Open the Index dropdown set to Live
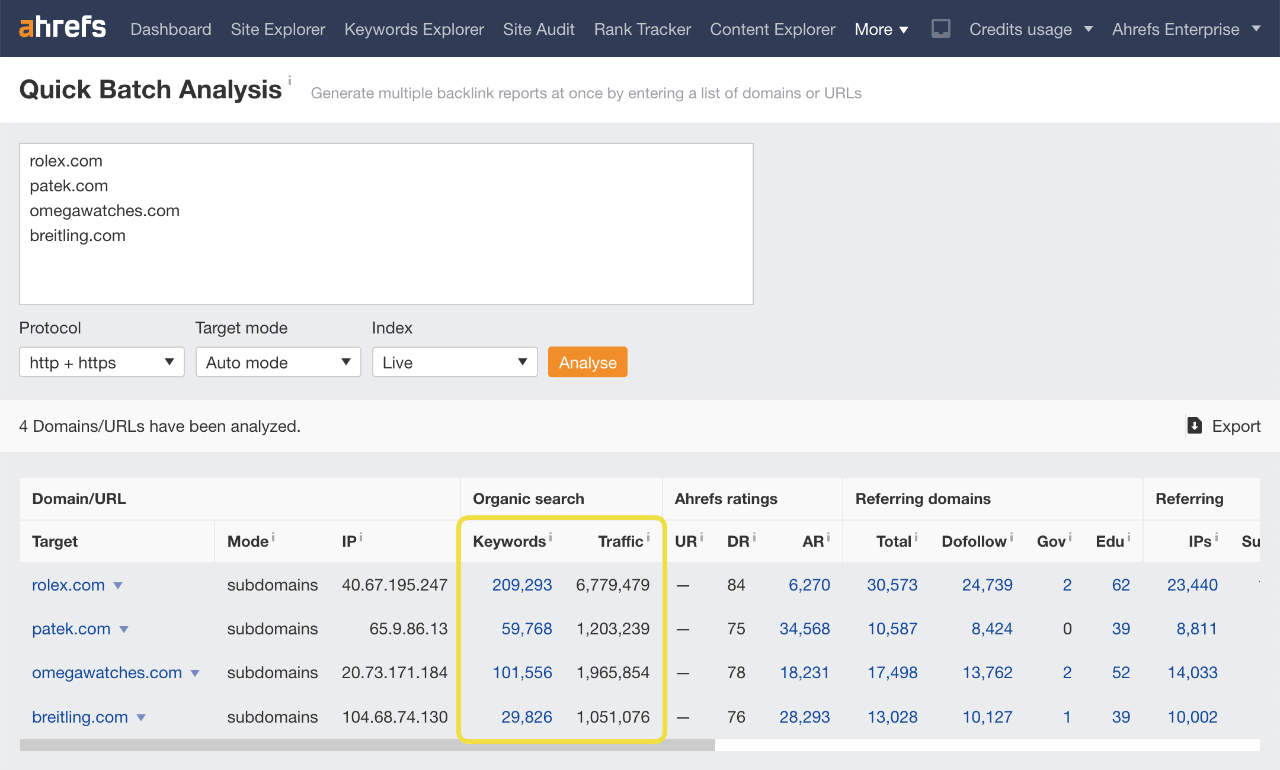1280x770 pixels. tap(455, 362)
